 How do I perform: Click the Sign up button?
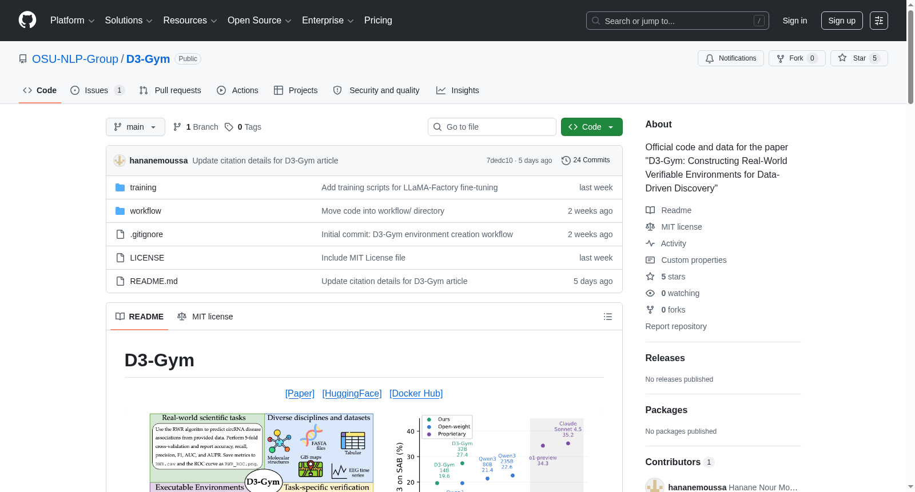[x=842, y=21]
